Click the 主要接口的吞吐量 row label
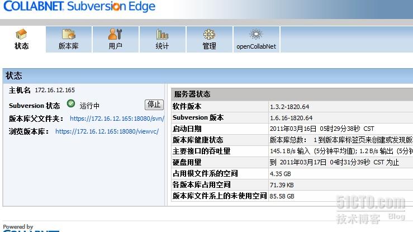The image size is (413, 232). click(202, 151)
